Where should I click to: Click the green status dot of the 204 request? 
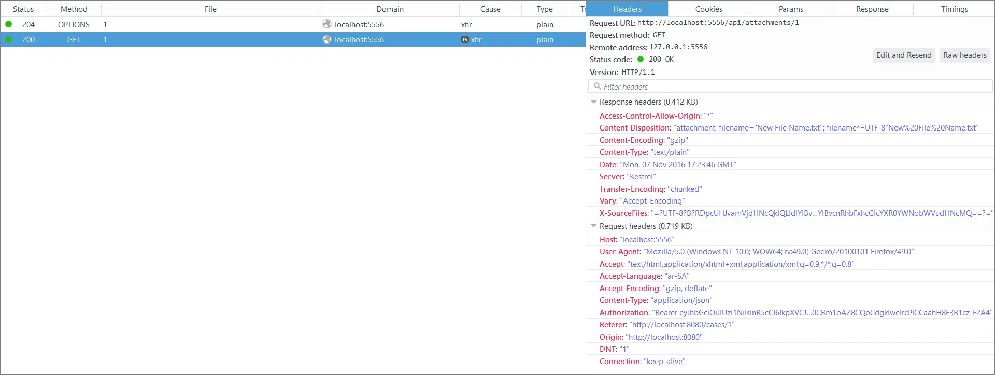[x=9, y=24]
